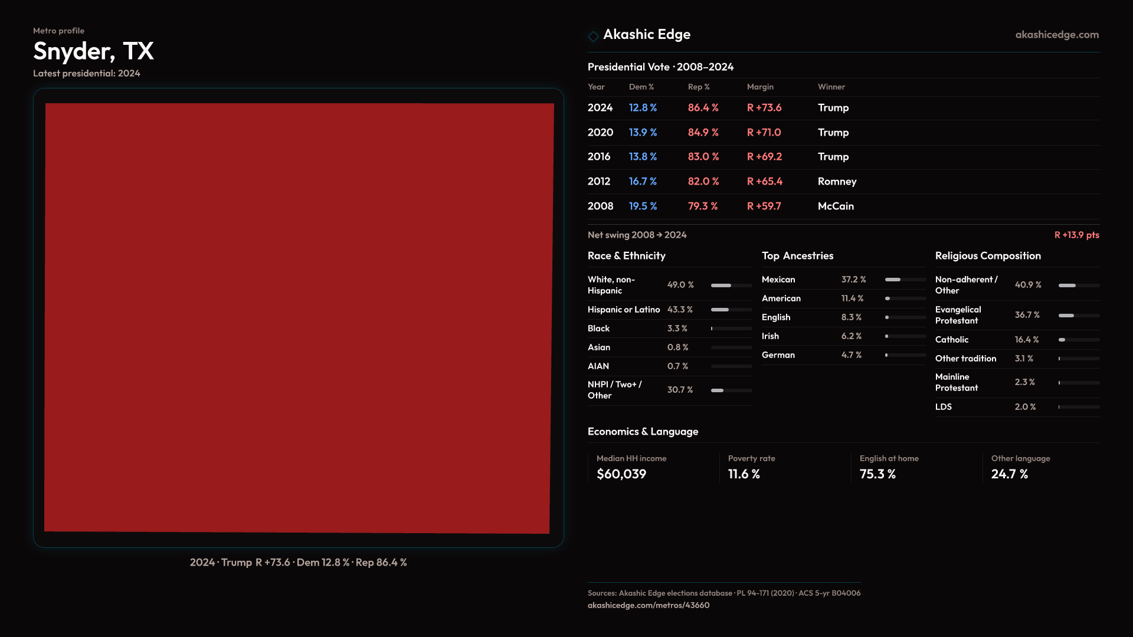Click the map caption below the map
Viewport: 1133px width, 637px height.
[298, 563]
